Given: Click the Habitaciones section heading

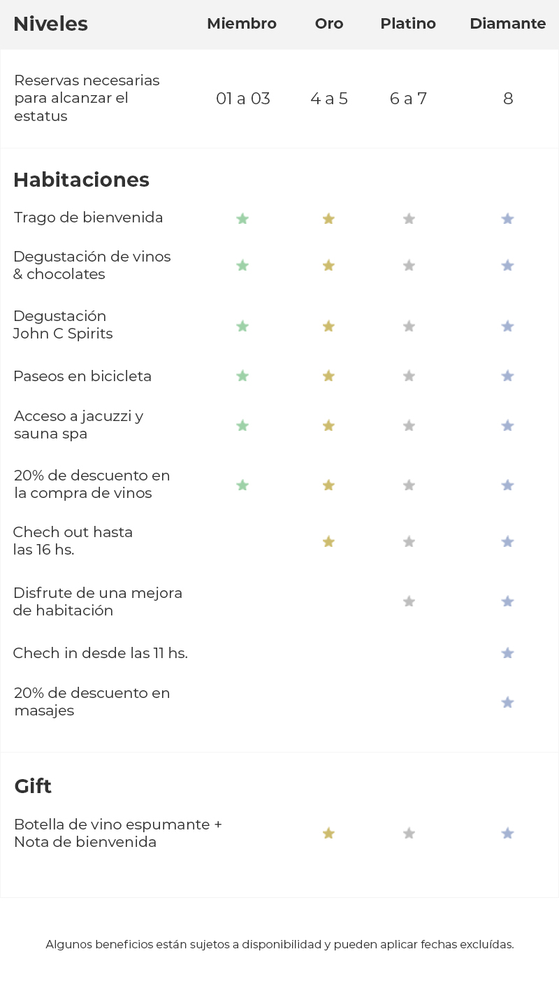Looking at the screenshot, I should (x=81, y=180).
